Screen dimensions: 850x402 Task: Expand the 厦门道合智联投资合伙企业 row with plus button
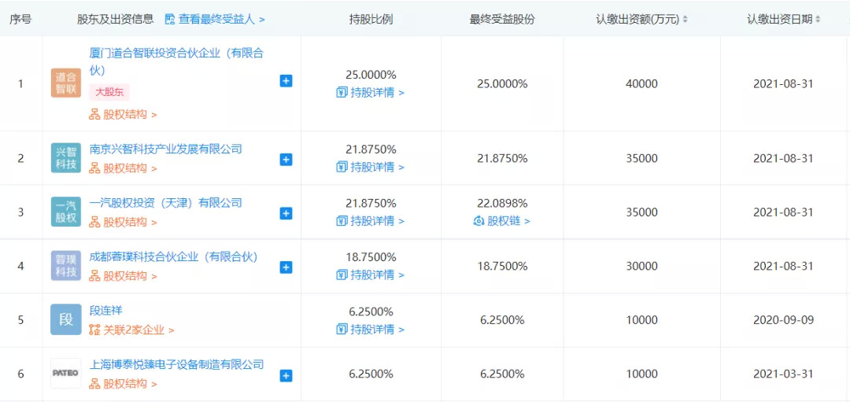286,81
